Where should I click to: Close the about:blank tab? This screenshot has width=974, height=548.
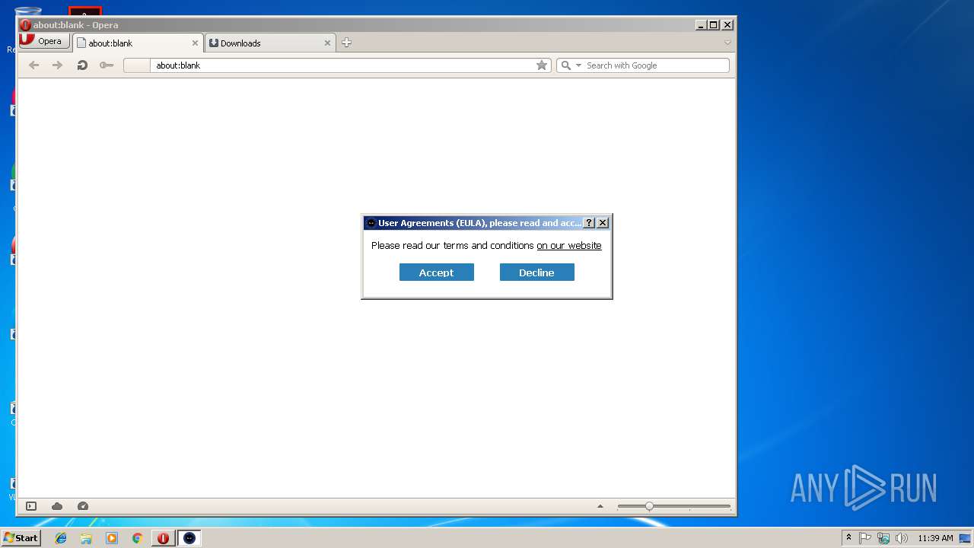pyautogui.click(x=195, y=43)
